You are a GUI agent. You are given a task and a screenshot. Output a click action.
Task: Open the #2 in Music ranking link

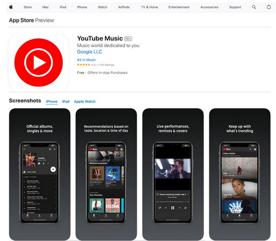tap(86, 60)
